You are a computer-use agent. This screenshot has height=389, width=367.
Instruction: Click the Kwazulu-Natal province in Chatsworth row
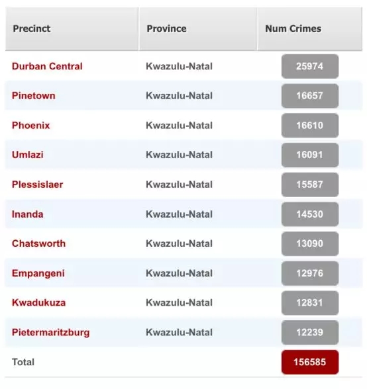[x=179, y=243]
